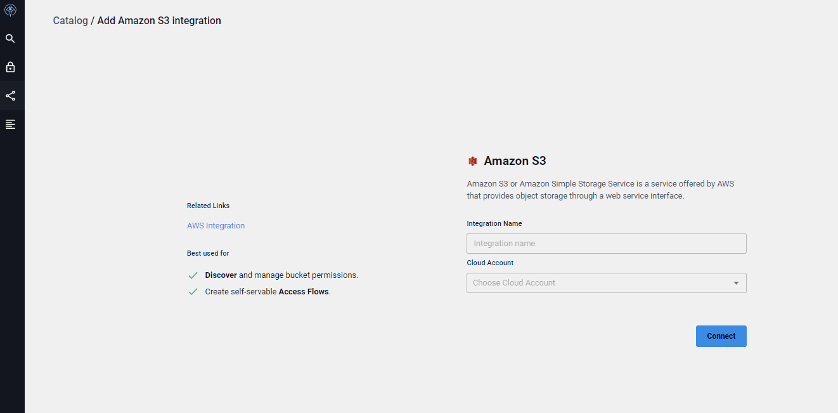Go back to Catalog breadcrumb
This screenshot has width=838, height=413.
pos(70,20)
